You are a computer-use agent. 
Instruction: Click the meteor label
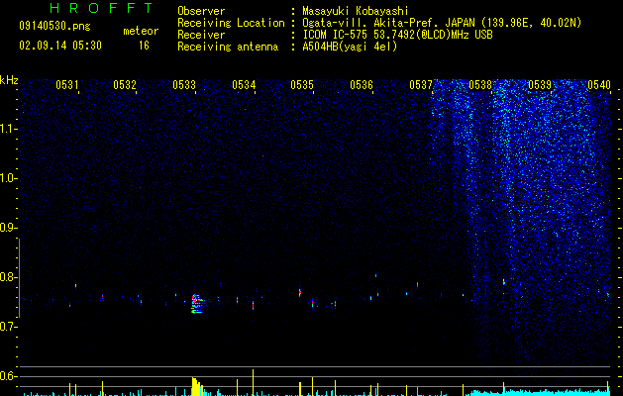(x=141, y=31)
